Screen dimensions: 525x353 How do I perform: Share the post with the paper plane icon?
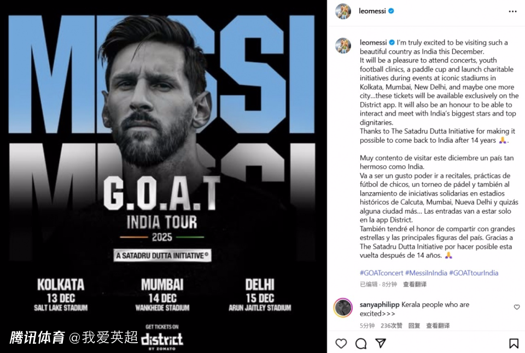[381, 343]
